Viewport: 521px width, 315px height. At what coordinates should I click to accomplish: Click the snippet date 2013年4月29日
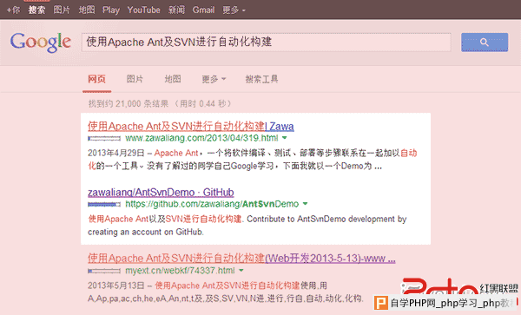pyautogui.click(x=116, y=153)
